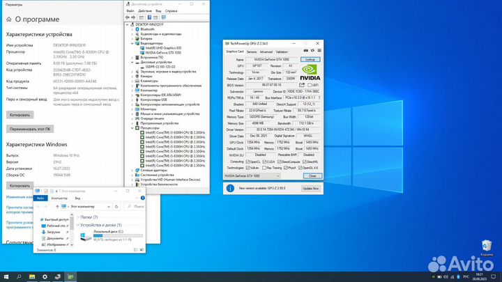This screenshot has width=502, height=282.
Task: Click the blue help icon in File Explorer ribbon
Action: 143,198
